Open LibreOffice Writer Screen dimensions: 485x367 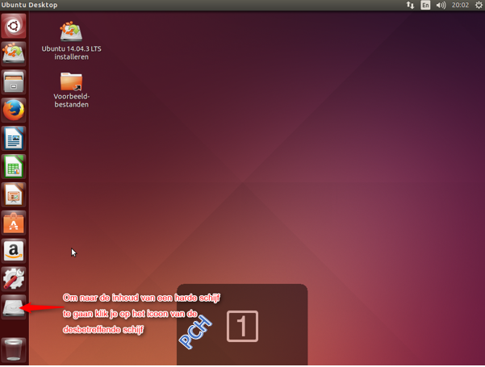point(14,139)
